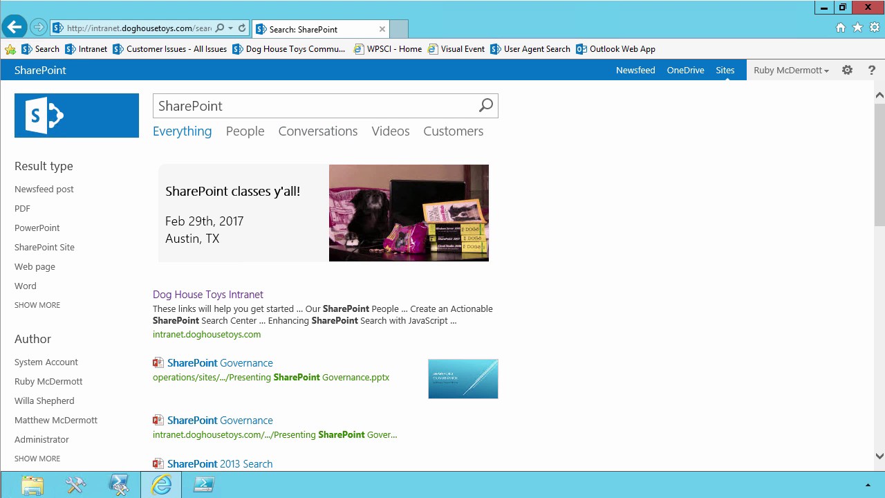Screen dimensions: 885x498
Task: Open the Search favorite in bookmarks bar
Action: (x=40, y=49)
